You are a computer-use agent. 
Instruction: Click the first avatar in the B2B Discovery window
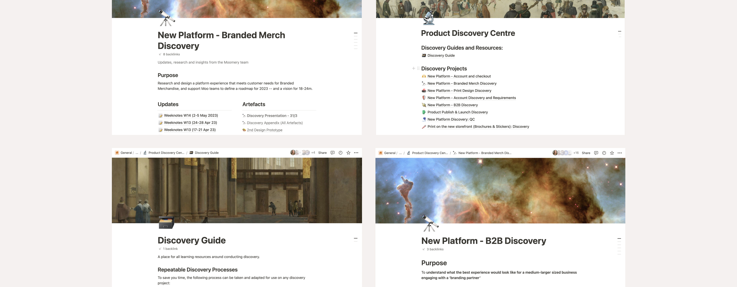pos(555,153)
